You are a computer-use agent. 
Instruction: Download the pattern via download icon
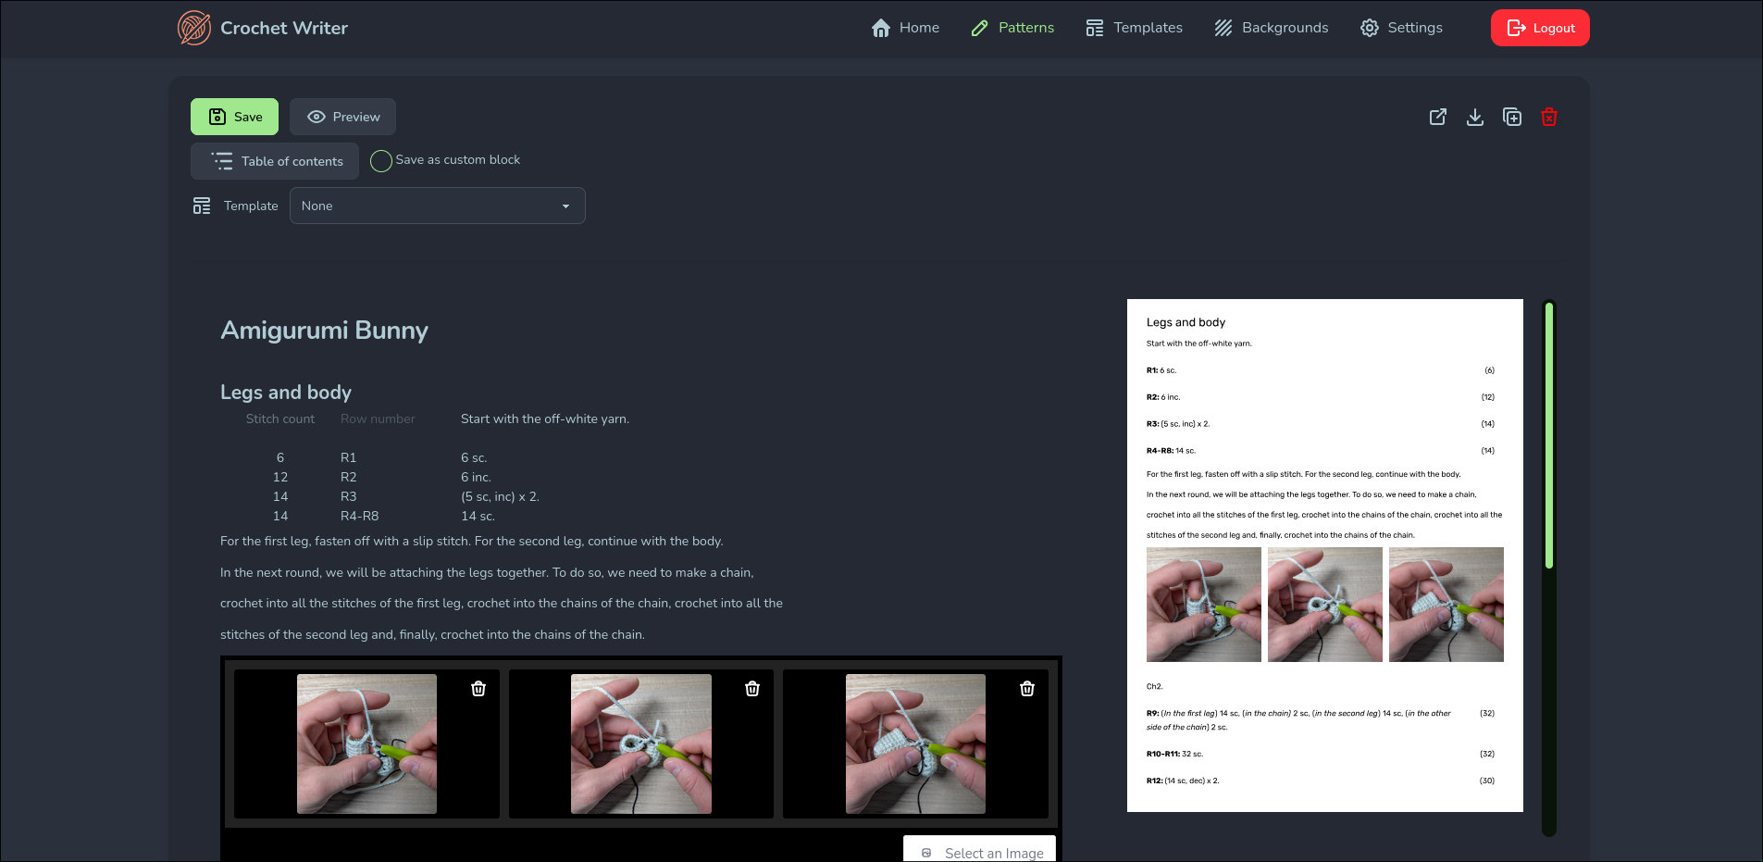coord(1475,117)
